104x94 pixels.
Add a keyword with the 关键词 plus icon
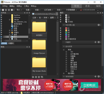[95, 42]
